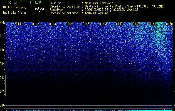
Task: Click the 0.8 frequency axis label
Action: pyautogui.click(x=2, y=78)
